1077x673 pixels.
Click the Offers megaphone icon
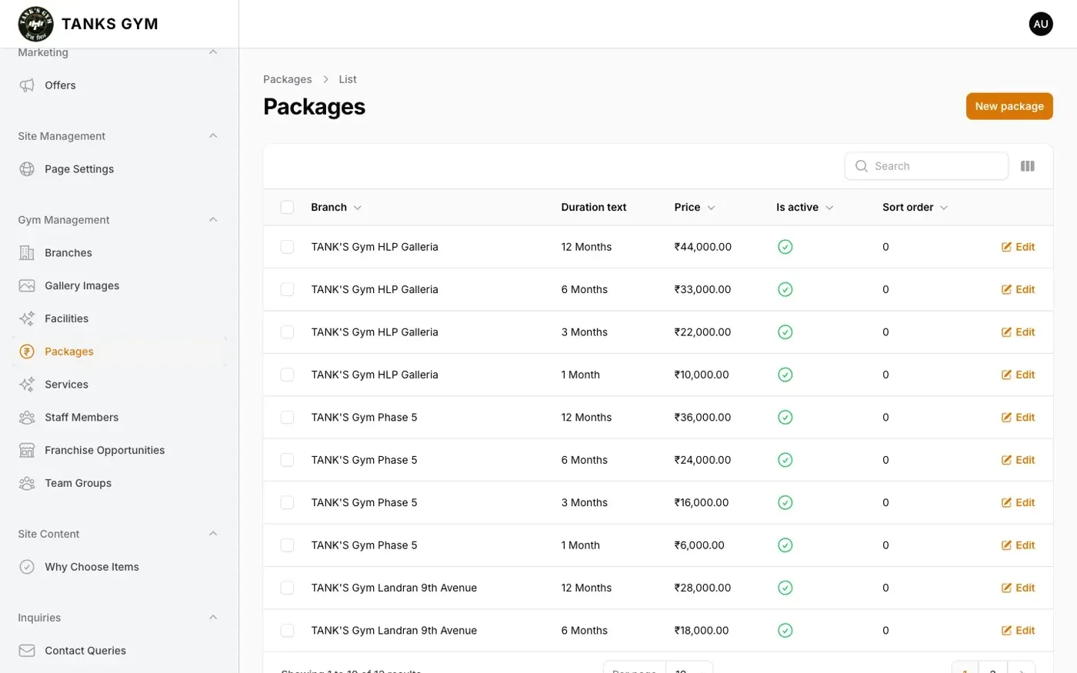pos(27,85)
